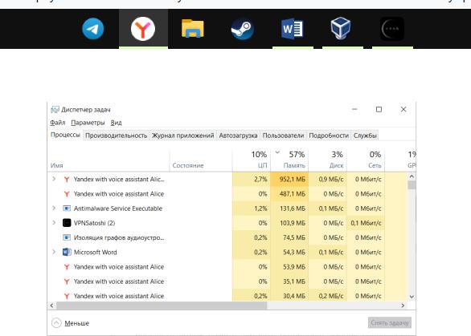Select Изоляция графов аудиоустро... row name

[x=119, y=237]
